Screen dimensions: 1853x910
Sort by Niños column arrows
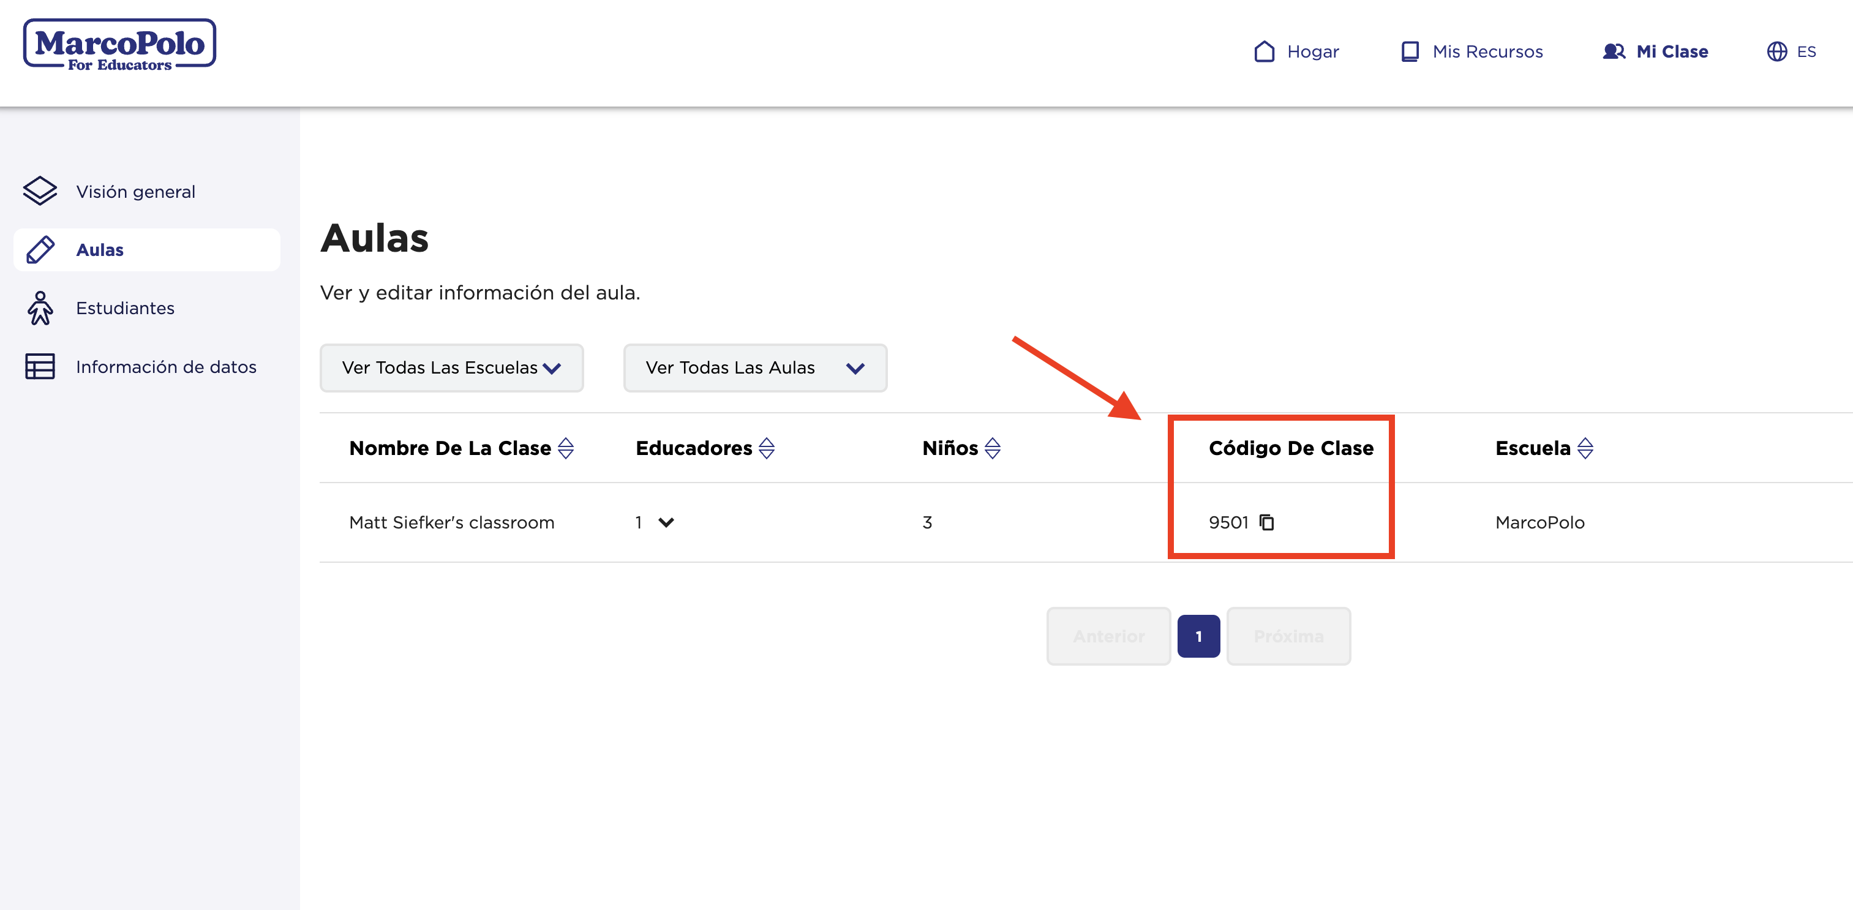(x=993, y=448)
